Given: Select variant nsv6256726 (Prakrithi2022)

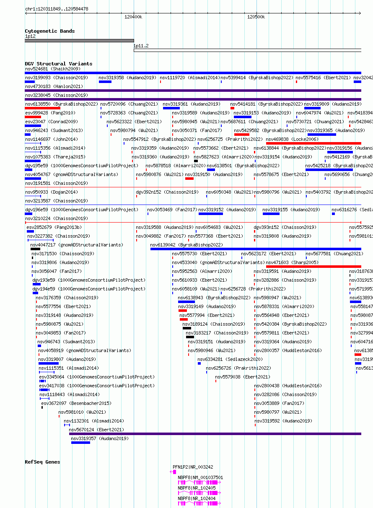Looking at the screenshot, I should [239, 368].
